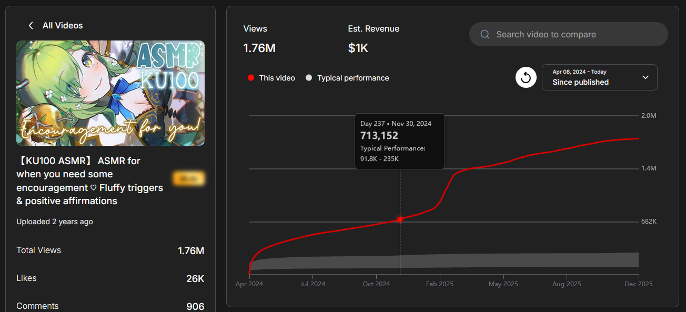Click the 91.8K - 235K typical range text
Viewport: 686px width, 312px height.
380,158
